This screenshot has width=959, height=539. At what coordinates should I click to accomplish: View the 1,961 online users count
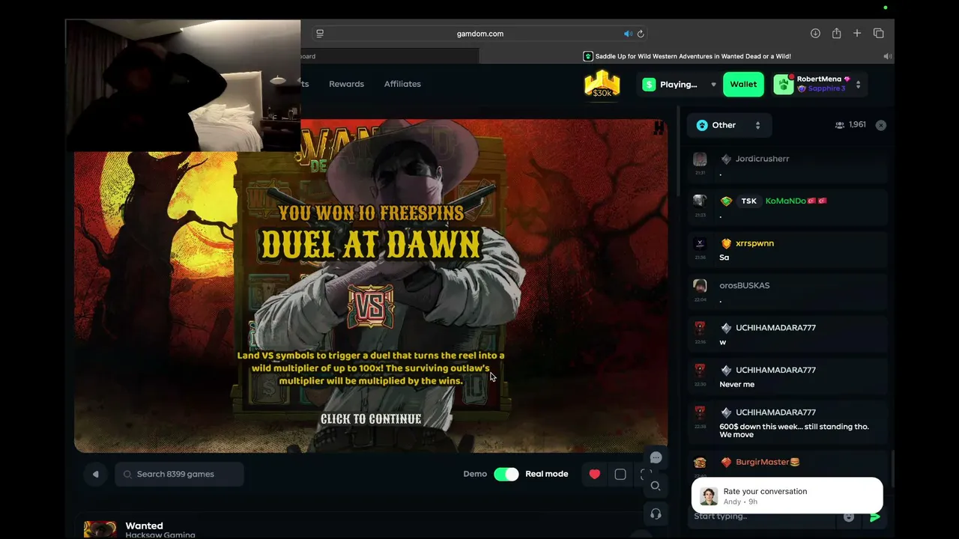click(x=850, y=125)
